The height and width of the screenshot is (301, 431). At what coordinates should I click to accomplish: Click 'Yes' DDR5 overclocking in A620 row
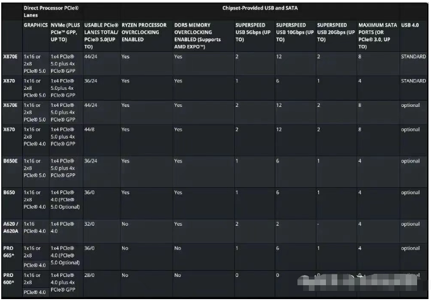178,224
